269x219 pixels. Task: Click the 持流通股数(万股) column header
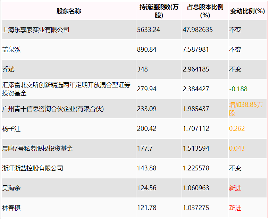click(x=159, y=11)
